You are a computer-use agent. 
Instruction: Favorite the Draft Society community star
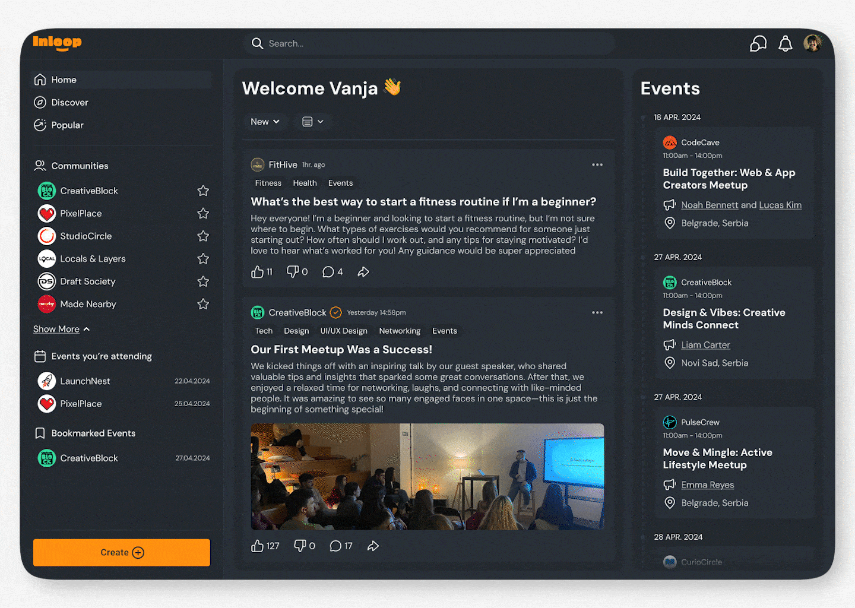[x=203, y=281]
